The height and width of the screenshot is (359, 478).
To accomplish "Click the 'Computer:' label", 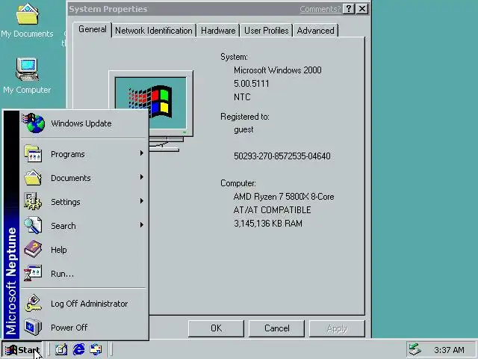I will coord(238,183).
